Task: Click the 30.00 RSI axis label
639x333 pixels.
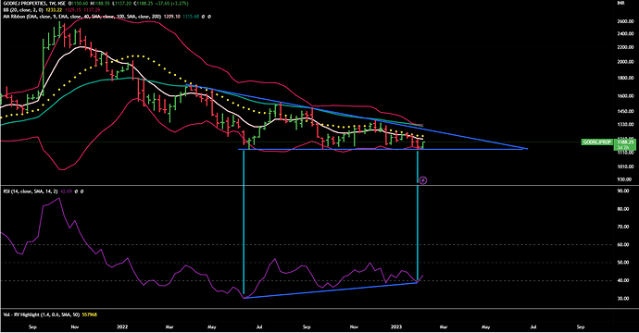Action: (623, 299)
